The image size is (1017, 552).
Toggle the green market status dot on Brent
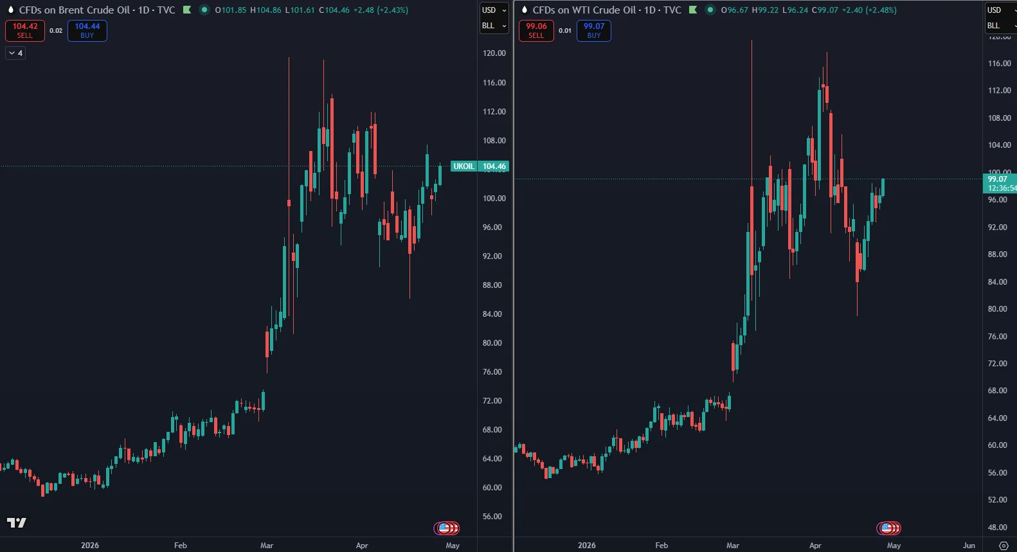coord(204,10)
